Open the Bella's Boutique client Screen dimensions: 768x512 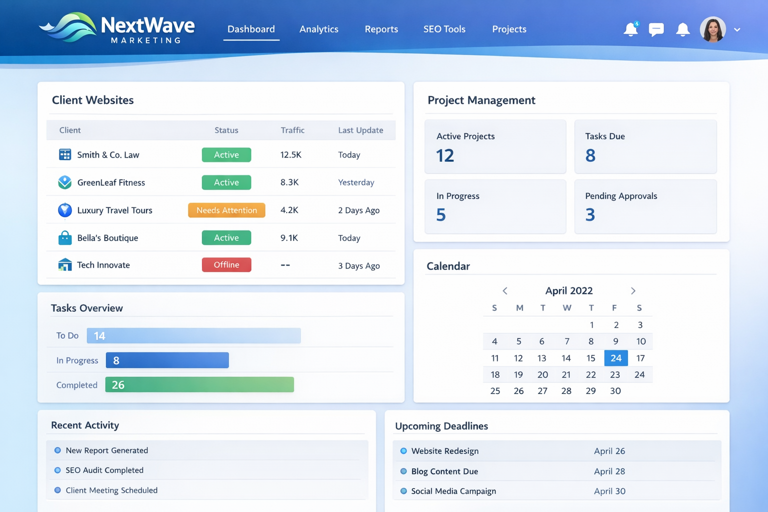107,238
